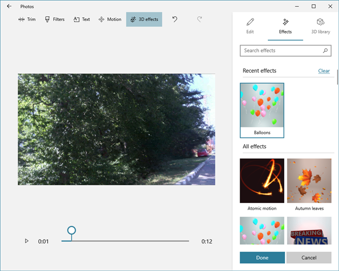Go back using the arrow icon
Viewport: 339px width, 271px height.
[x=9, y=6]
